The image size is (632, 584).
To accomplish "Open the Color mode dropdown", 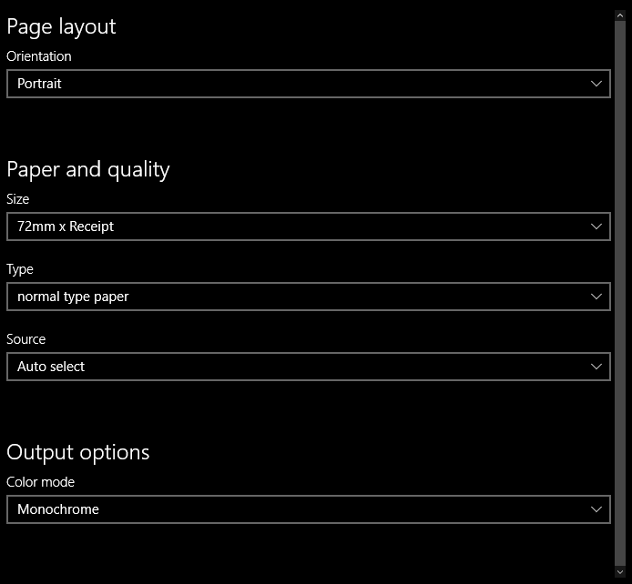I will pos(308,509).
